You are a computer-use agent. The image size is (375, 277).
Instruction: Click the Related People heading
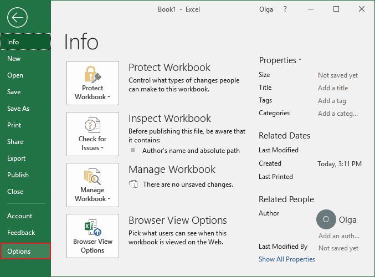click(x=286, y=199)
